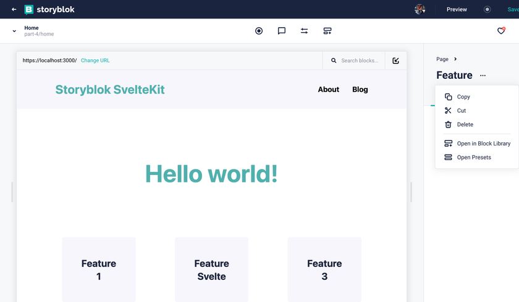Select the Feature 1 card
Screen dimensions: 519x302
pyautogui.click(x=99, y=269)
